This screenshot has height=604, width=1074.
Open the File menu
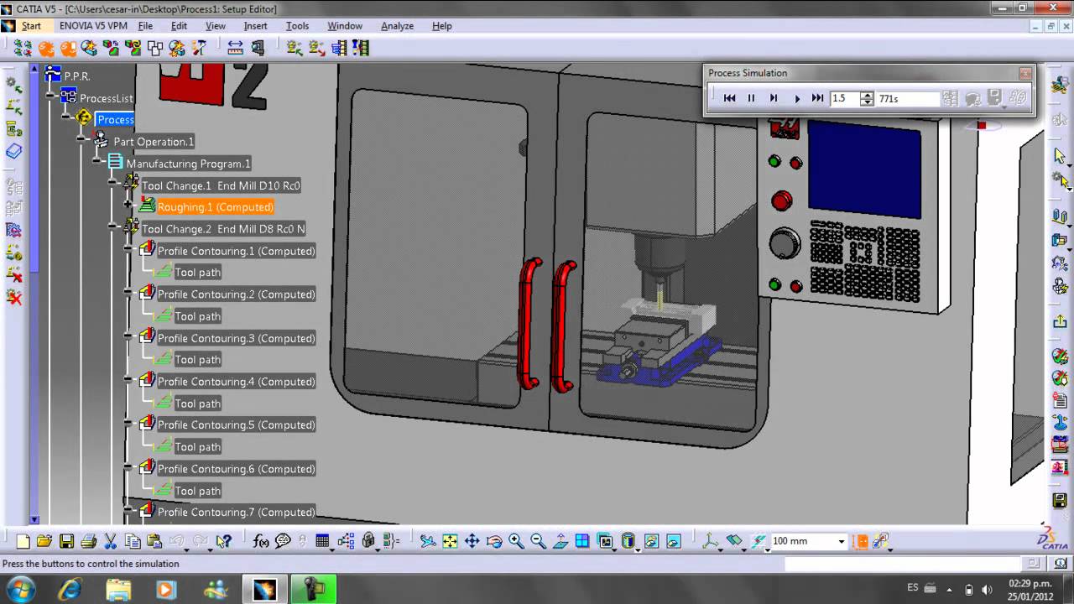[145, 26]
